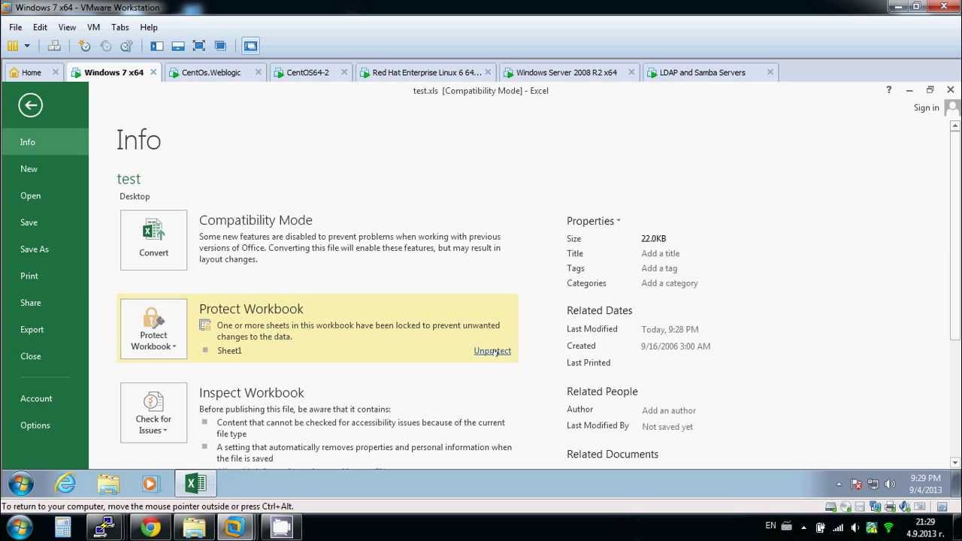
Task: Click the Add a tag field
Action: 659,268
